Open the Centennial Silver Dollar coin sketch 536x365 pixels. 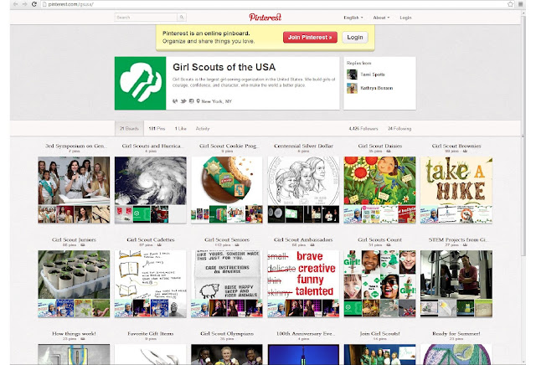coord(303,181)
